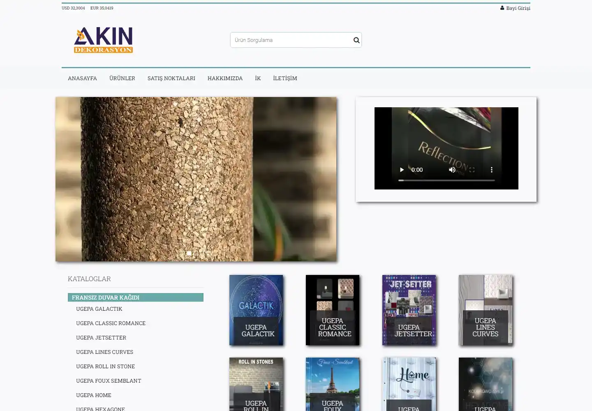Select the second (active) slider indicator square
592x411 pixels.
[189, 253]
